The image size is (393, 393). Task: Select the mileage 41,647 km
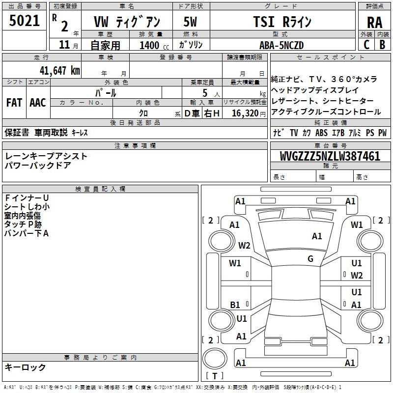pyautogui.click(x=60, y=70)
